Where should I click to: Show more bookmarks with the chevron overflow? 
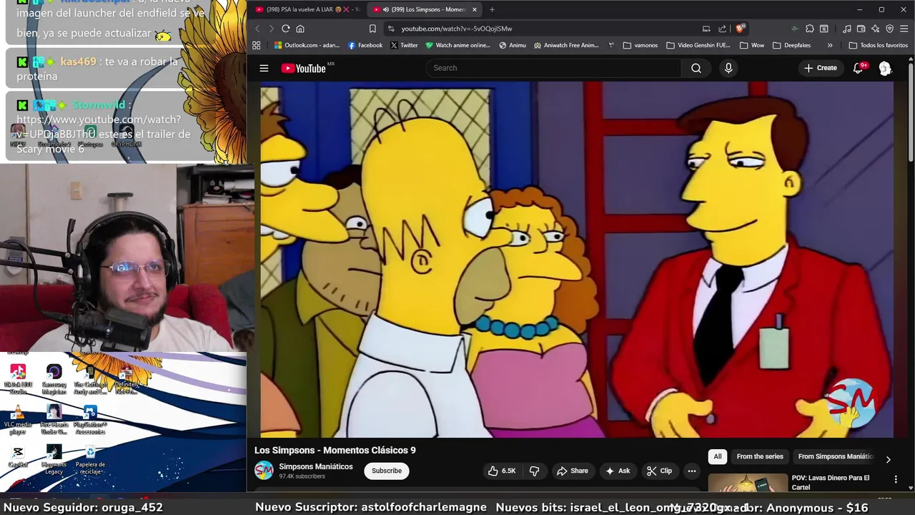(830, 45)
